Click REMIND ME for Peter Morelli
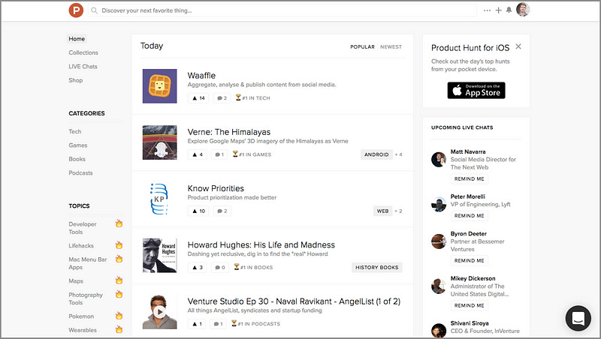601x339 pixels. [469, 216]
